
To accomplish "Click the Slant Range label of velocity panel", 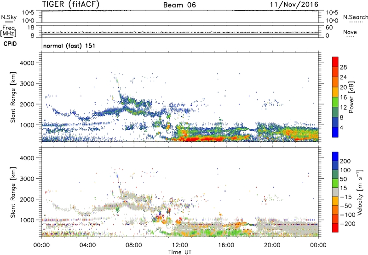I will [13, 192].
